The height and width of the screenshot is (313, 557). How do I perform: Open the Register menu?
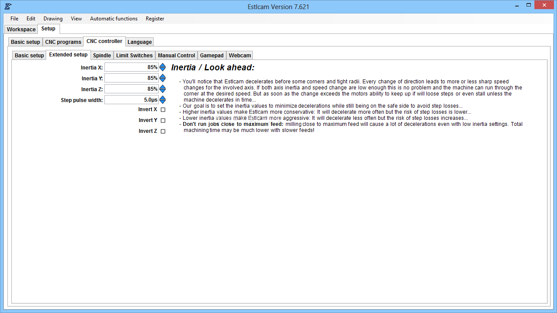pyautogui.click(x=155, y=19)
